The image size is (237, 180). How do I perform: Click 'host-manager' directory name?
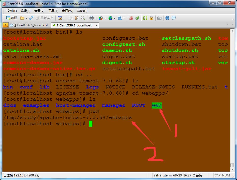(76, 105)
